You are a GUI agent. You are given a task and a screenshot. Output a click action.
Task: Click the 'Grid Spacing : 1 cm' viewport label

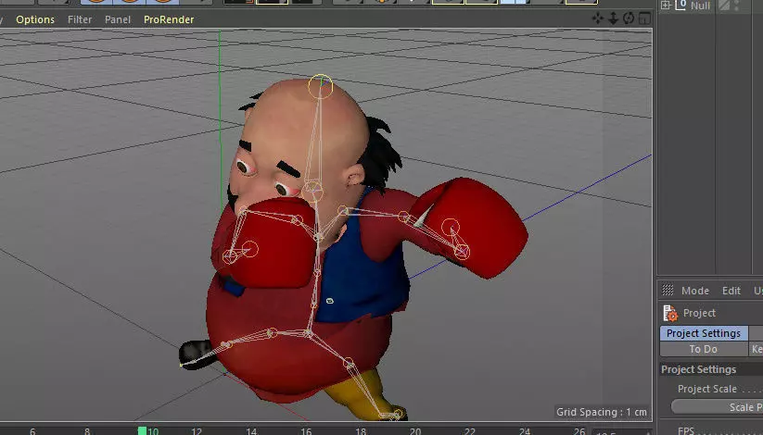602,412
